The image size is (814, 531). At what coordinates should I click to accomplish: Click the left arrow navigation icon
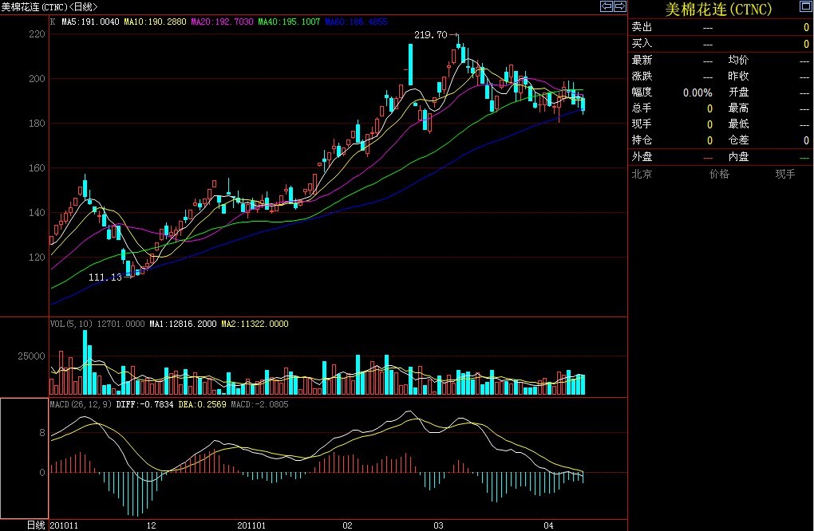(x=607, y=6)
